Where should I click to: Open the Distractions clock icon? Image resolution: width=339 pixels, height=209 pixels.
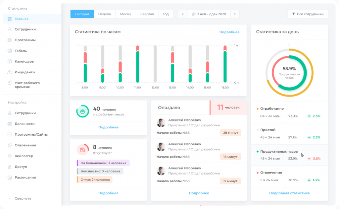point(10,145)
